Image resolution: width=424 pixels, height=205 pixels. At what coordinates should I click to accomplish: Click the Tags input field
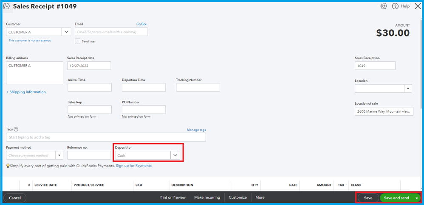pos(106,137)
